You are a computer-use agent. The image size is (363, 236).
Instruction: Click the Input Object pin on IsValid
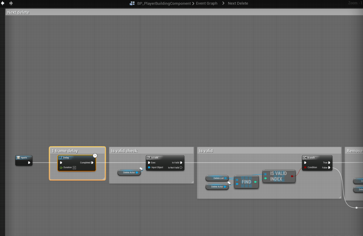tap(149, 168)
